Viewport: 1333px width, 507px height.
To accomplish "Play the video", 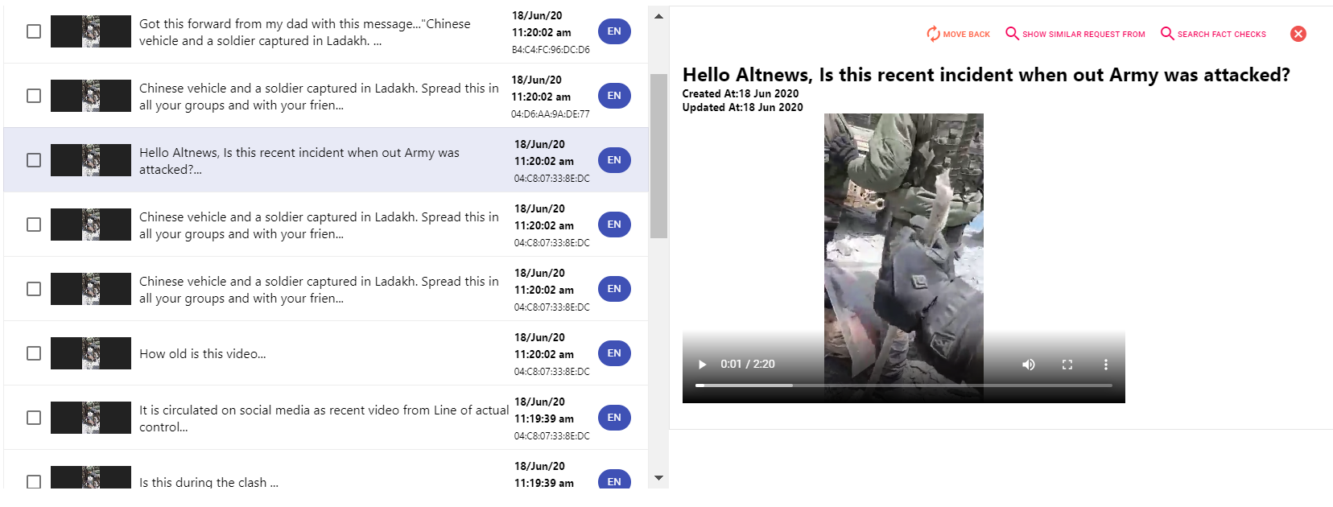I will pyautogui.click(x=702, y=365).
